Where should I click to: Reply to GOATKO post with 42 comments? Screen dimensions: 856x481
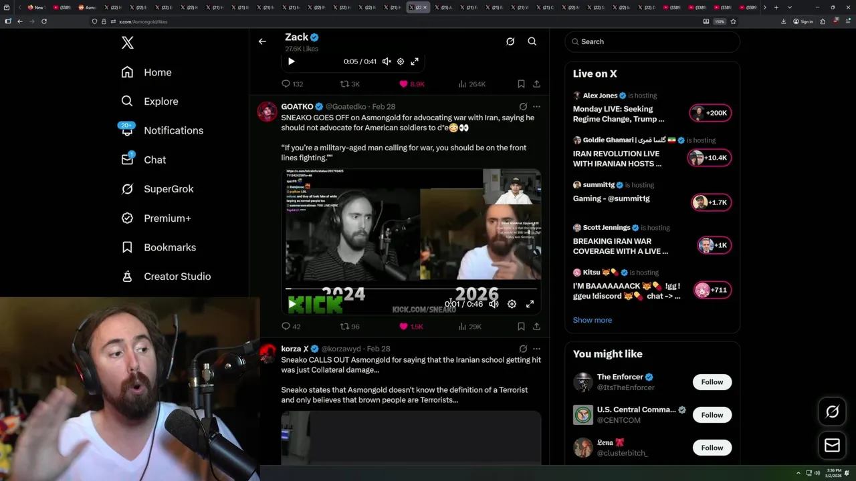click(x=291, y=327)
